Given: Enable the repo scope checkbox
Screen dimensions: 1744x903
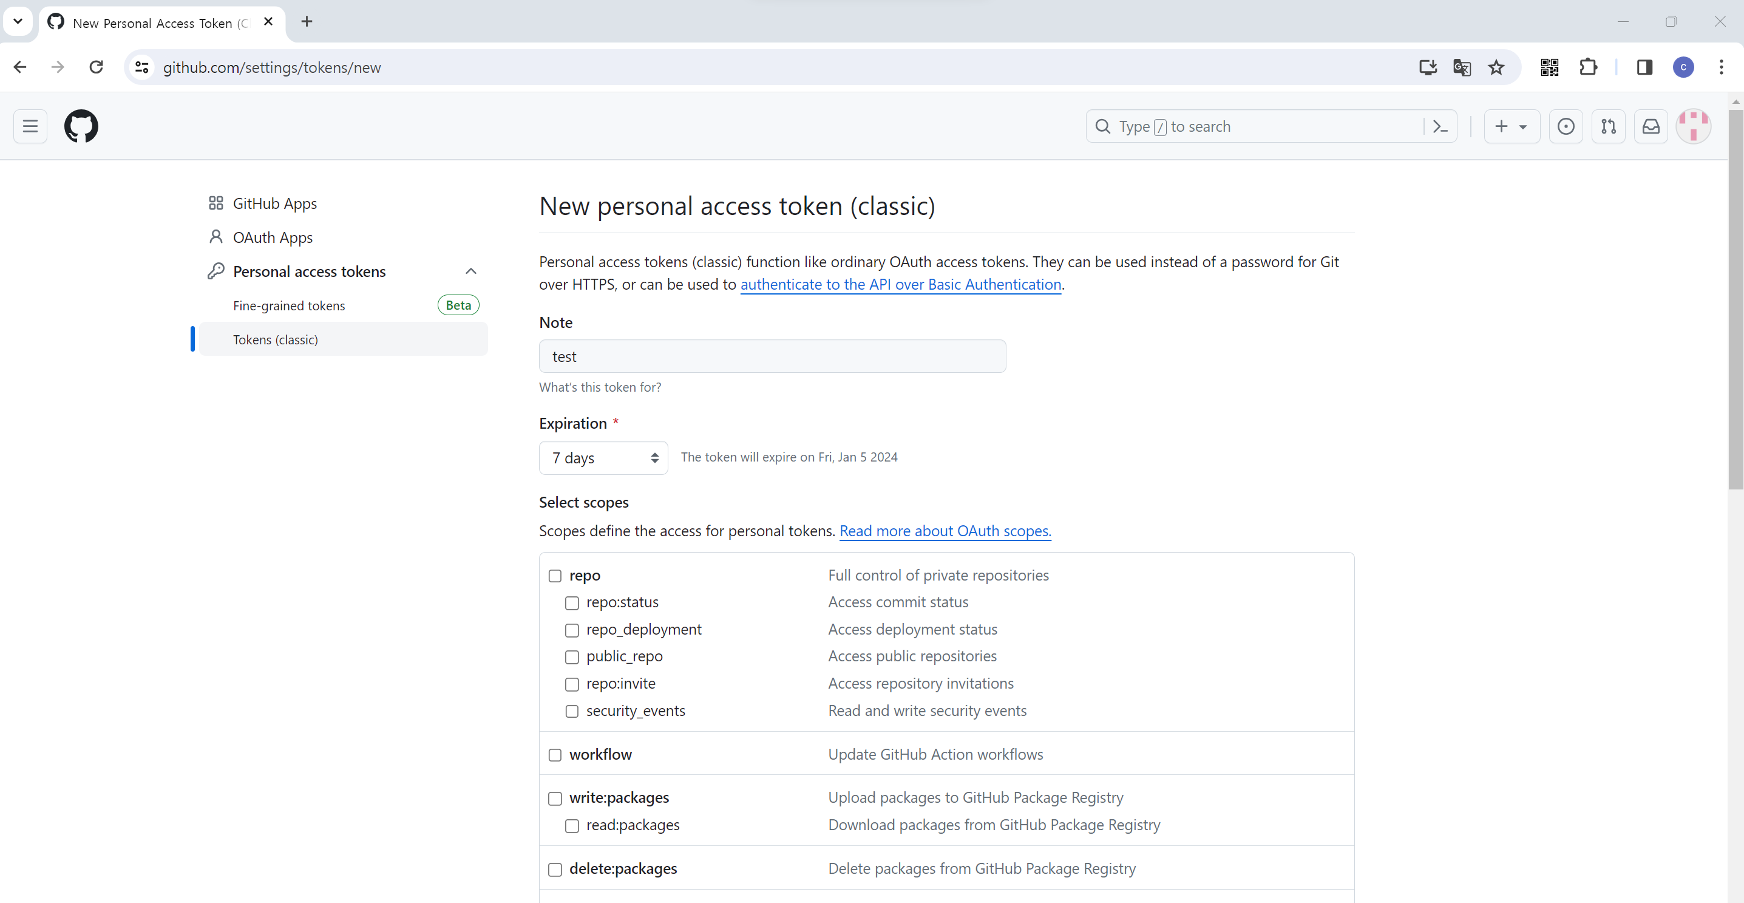Looking at the screenshot, I should pyautogui.click(x=555, y=576).
